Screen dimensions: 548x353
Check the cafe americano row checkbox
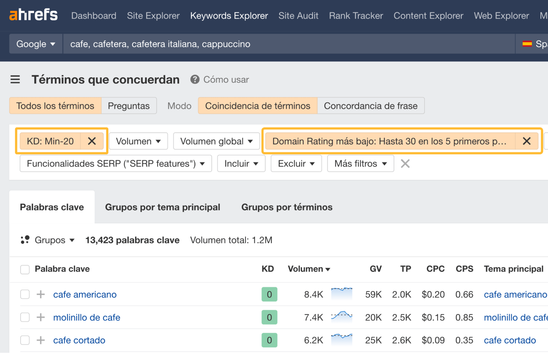(x=25, y=294)
